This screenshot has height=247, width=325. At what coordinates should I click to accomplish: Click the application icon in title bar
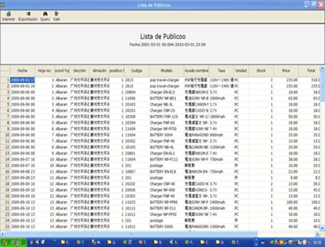tap(3, 5)
